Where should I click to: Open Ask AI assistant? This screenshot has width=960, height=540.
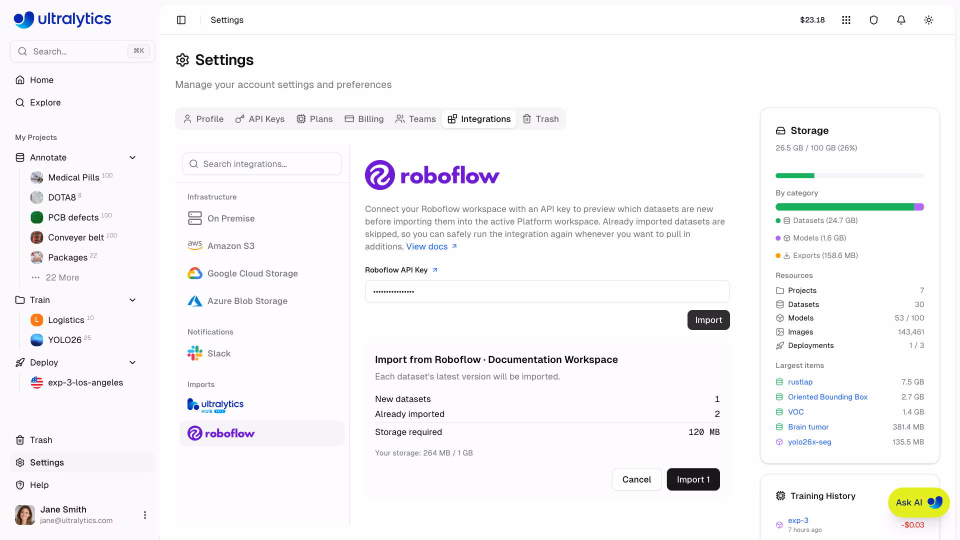918,502
